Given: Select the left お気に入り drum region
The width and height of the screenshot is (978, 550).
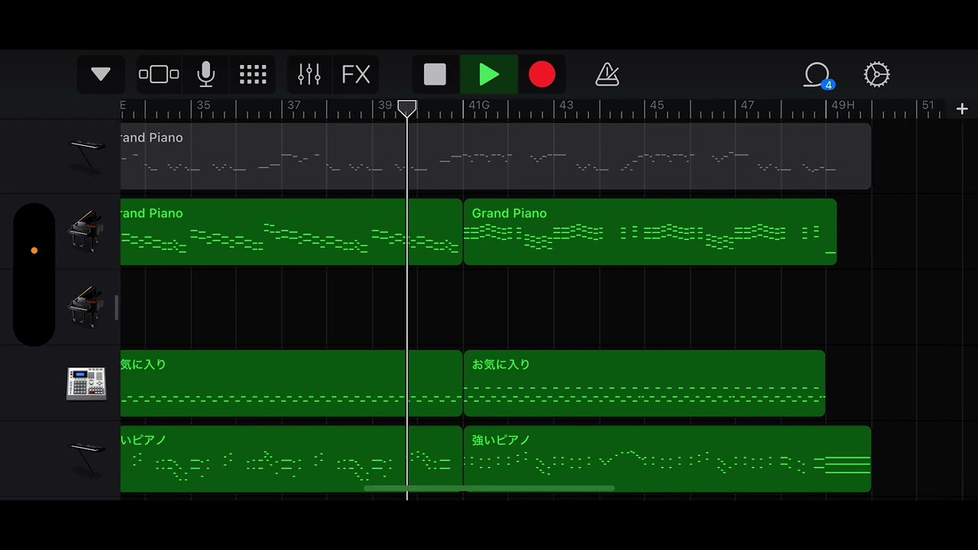Looking at the screenshot, I should (291, 383).
